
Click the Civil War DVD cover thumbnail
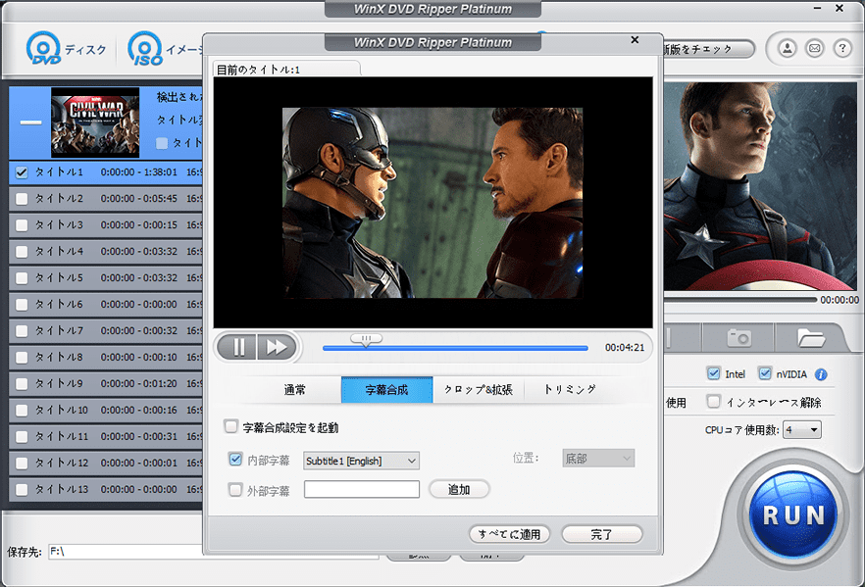tap(95, 122)
